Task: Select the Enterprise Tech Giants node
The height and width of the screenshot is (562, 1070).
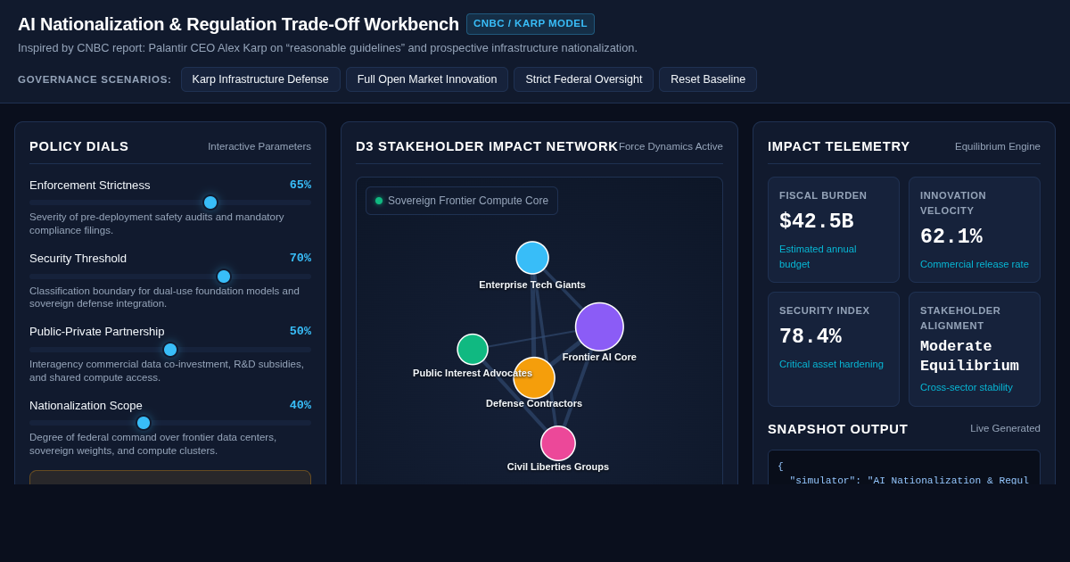Action: click(x=532, y=258)
